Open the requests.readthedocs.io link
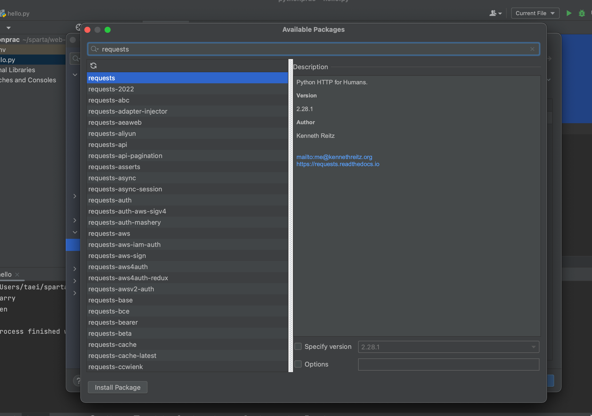The height and width of the screenshot is (416, 592). click(x=338, y=164)
